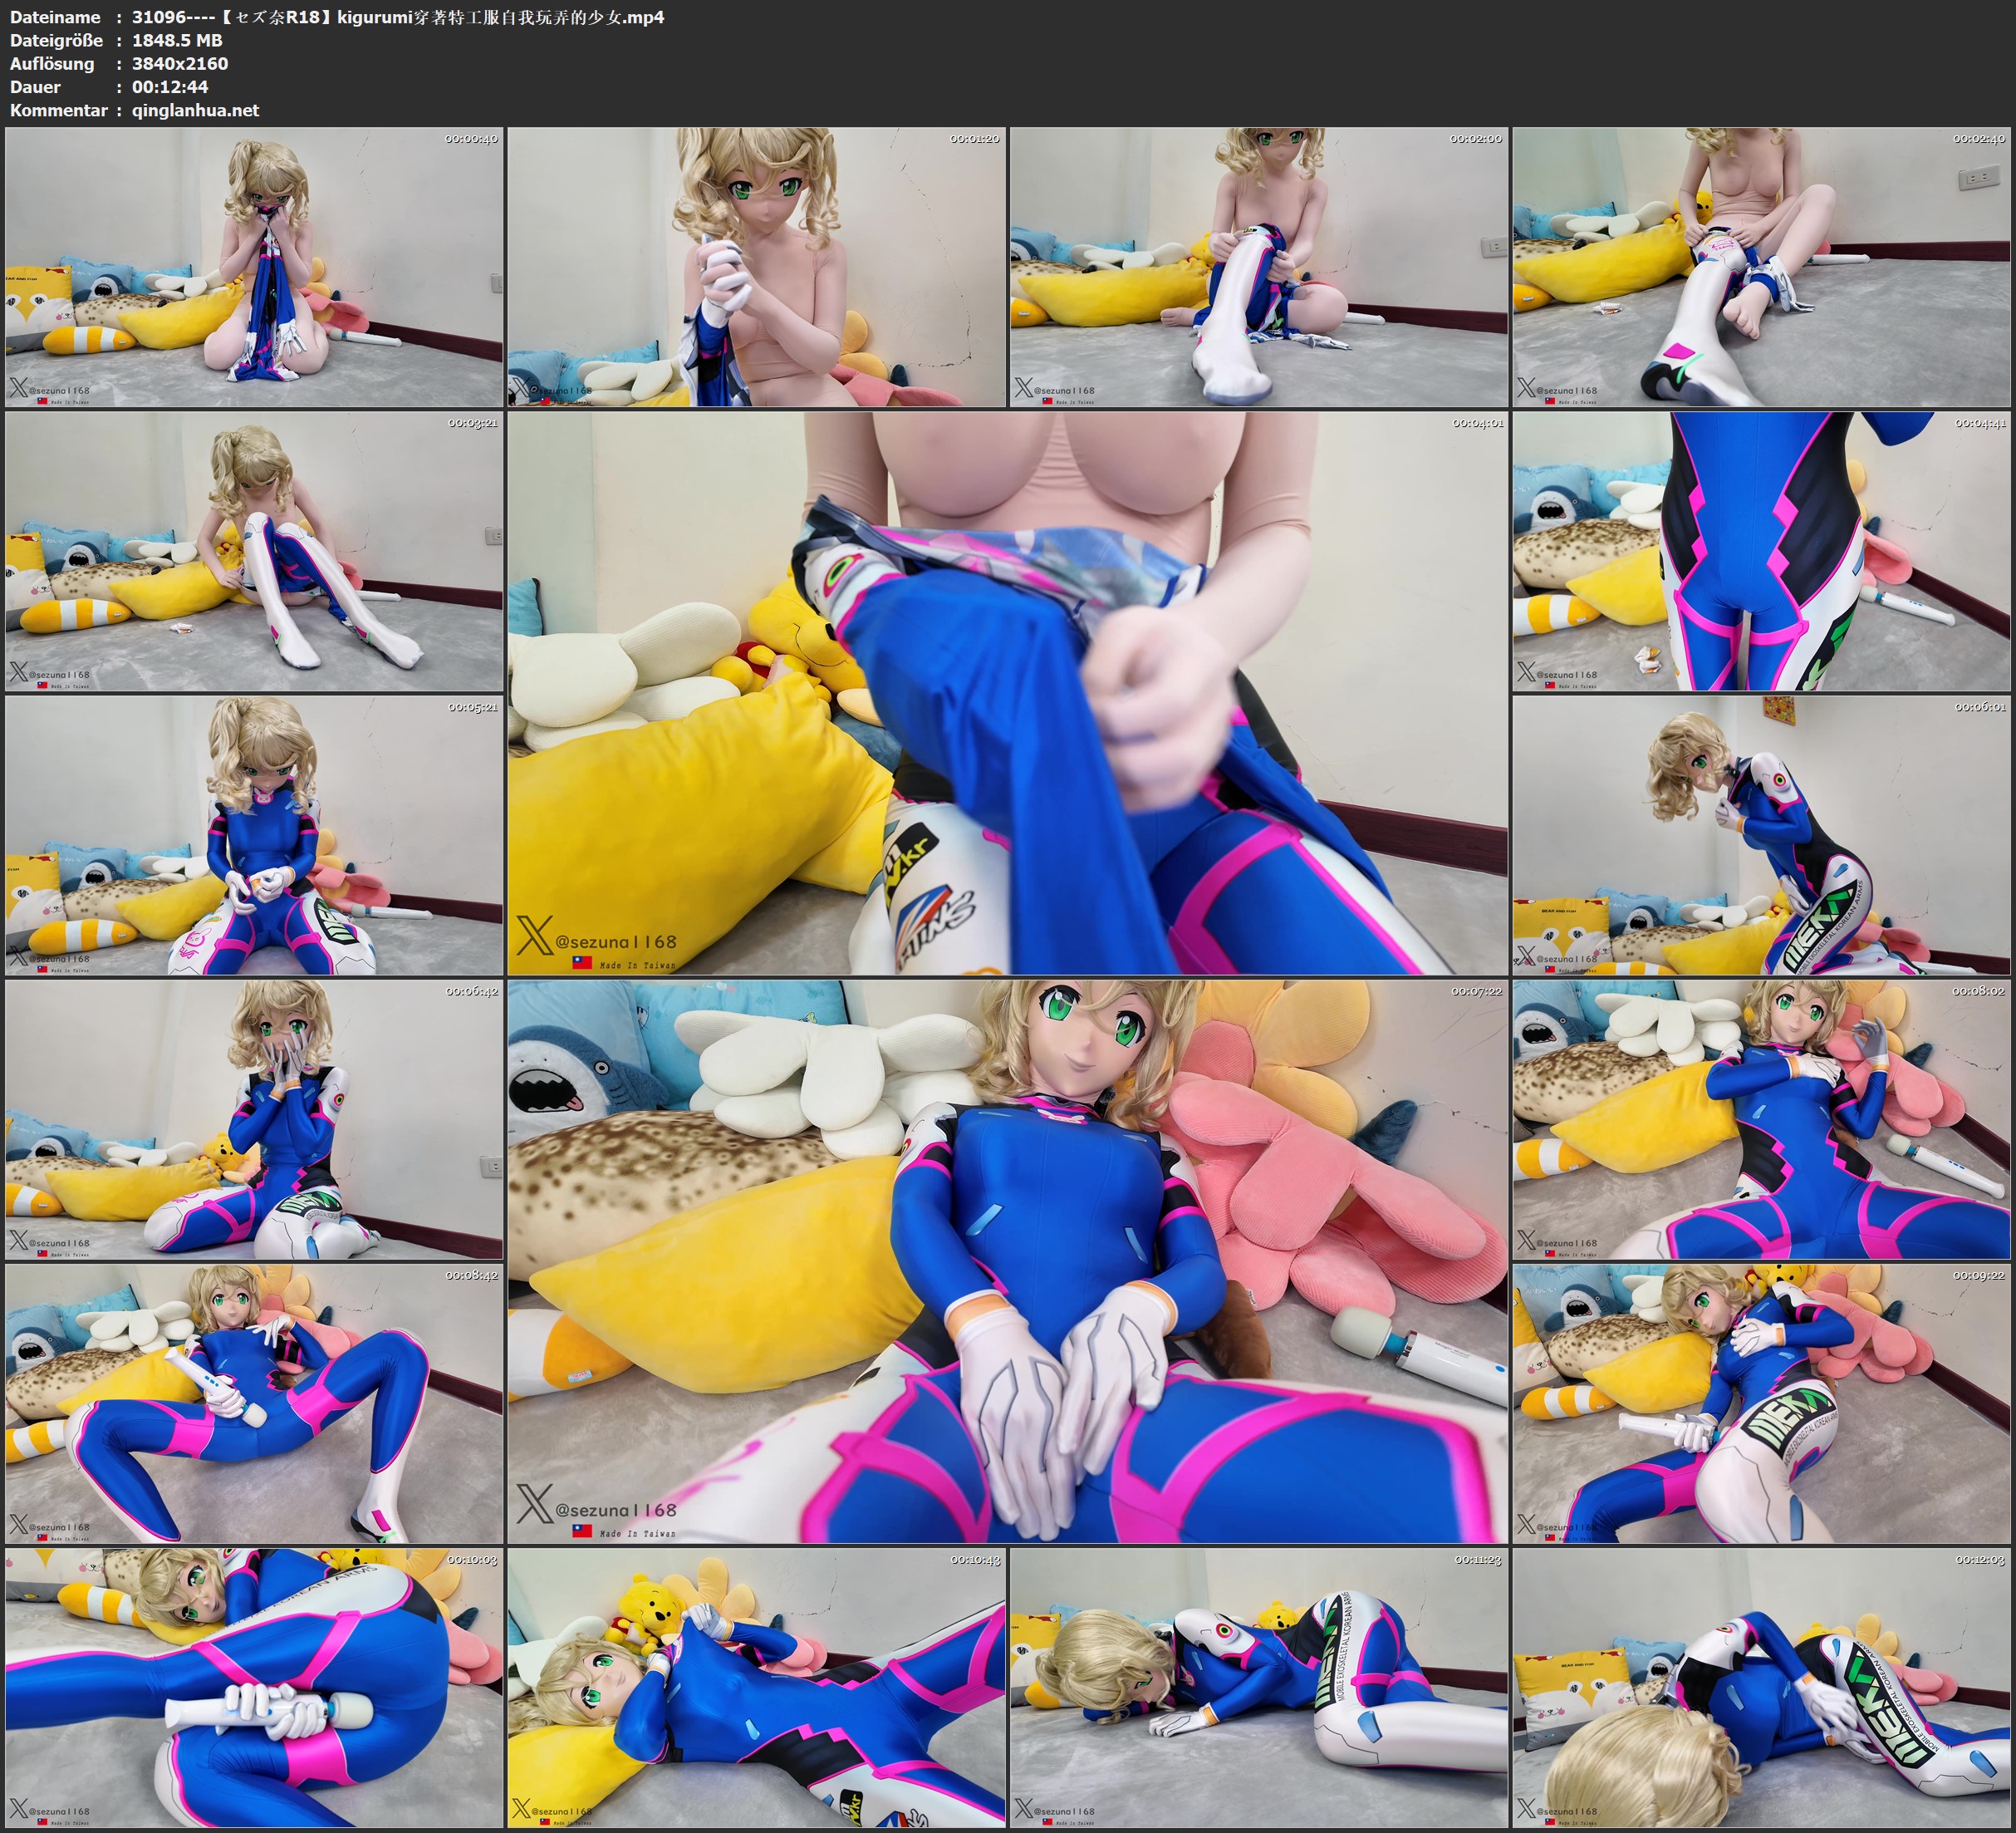Open the large frame stamped 00:04:01
The height and width of the screenshot is (1833, 2016).
point(1007,693)
